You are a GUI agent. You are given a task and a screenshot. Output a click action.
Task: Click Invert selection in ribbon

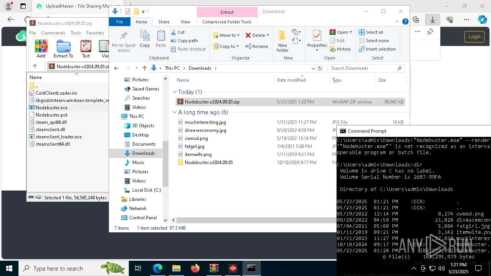(377, 49)
